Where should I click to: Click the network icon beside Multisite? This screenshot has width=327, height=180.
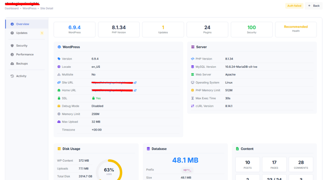click(x=59, y=74)
